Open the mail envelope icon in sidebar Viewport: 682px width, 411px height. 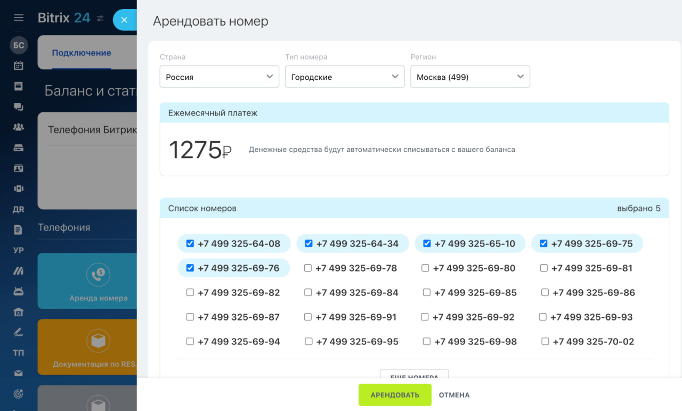pos(19,373)
